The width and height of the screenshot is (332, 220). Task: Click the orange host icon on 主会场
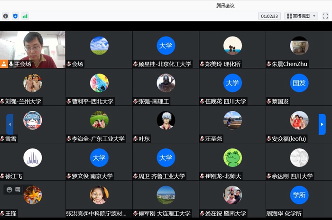coord(4,64)
